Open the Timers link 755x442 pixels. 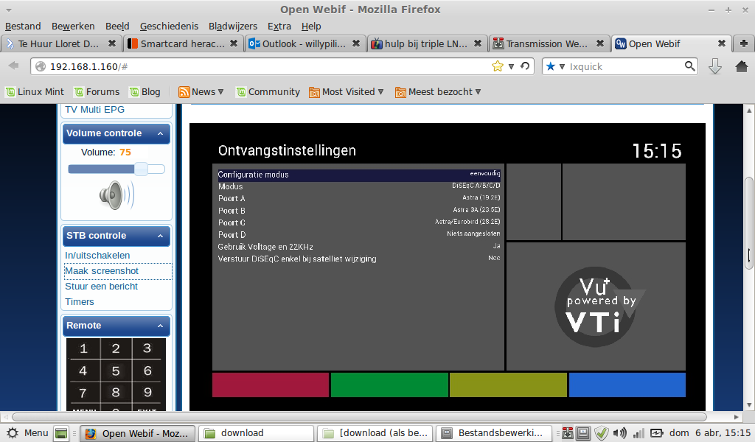[80, 301]
